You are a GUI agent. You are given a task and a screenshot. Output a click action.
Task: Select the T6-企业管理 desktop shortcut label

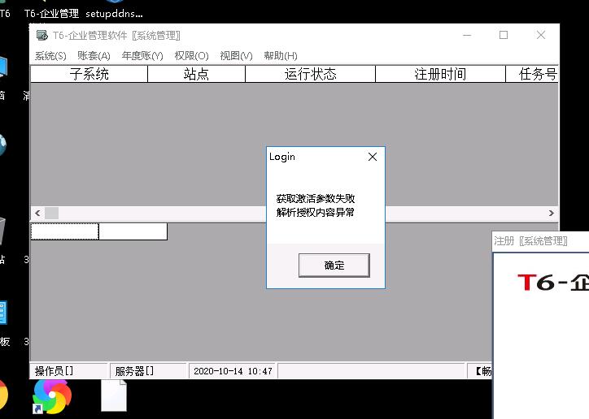pos(51,14)
